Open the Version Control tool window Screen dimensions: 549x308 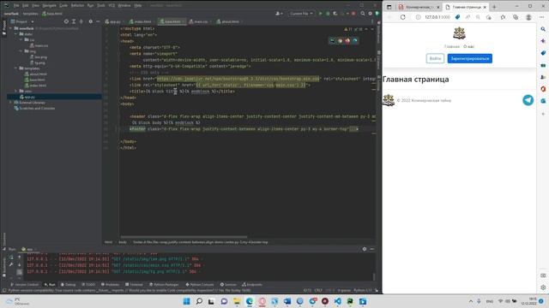coord(25,285)
